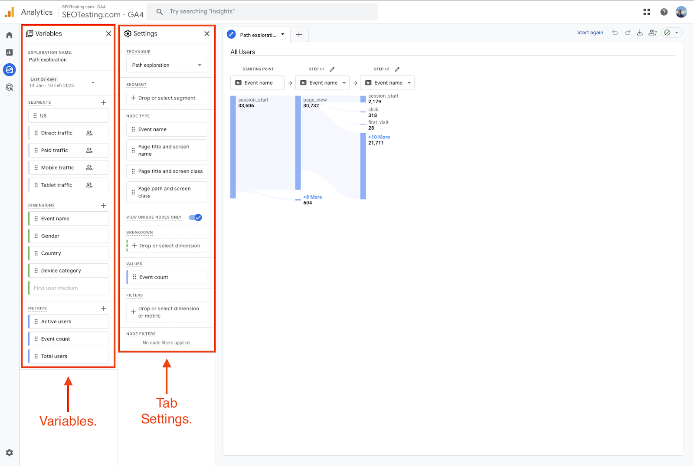694x466 pixels.
Task: Toggle the View Unique Nodes Only switch
Action: tap(195, 217)
